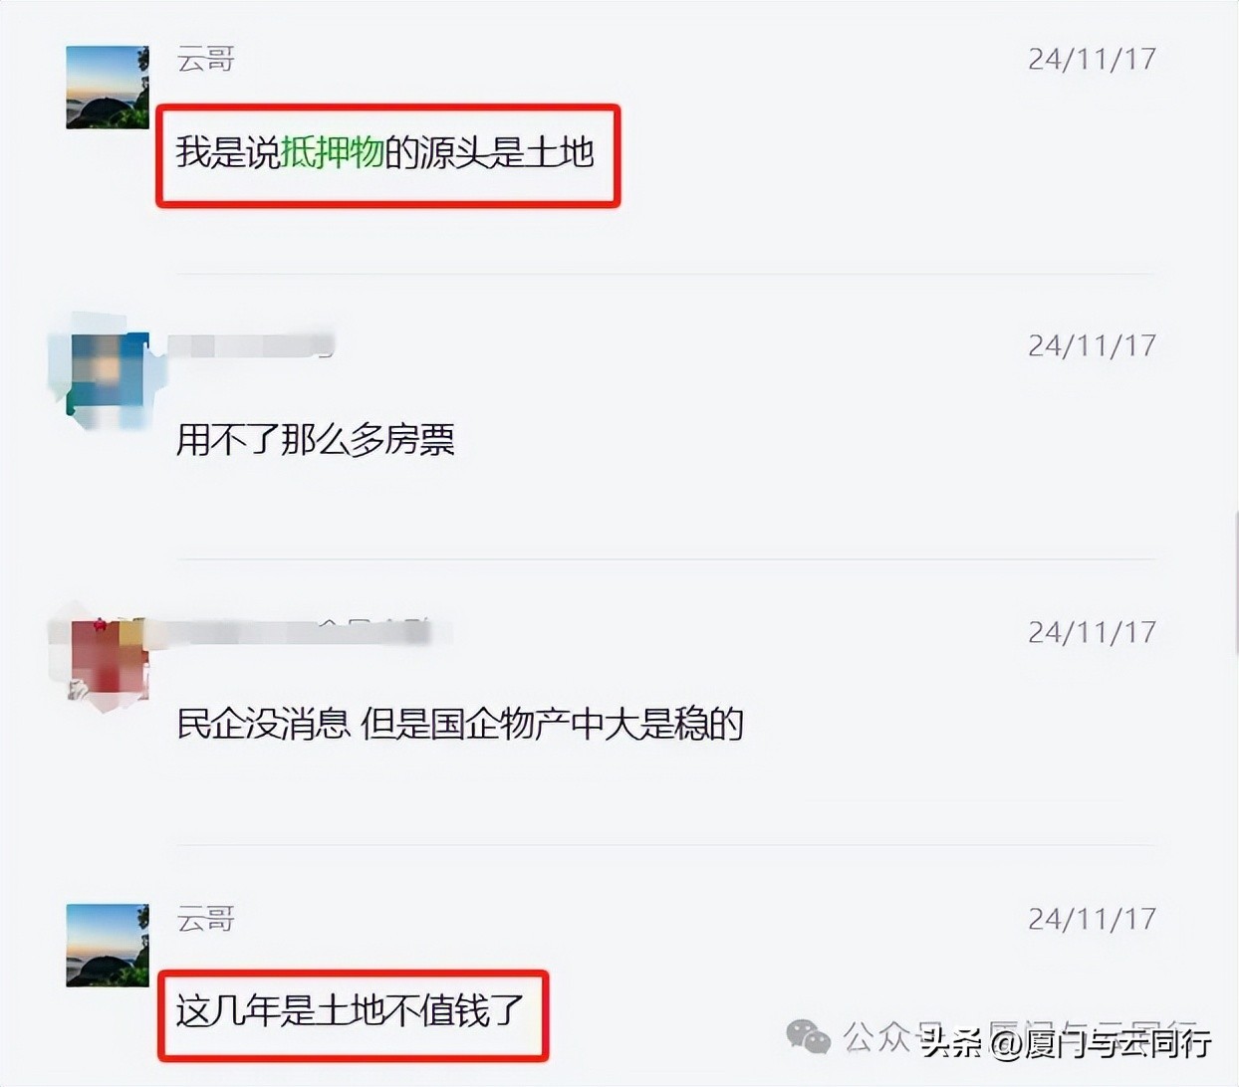This screenshot has height=1087, width=1239.
Task: Open the message 这几年是土地不值钱了
Action: click(350, 1010)
